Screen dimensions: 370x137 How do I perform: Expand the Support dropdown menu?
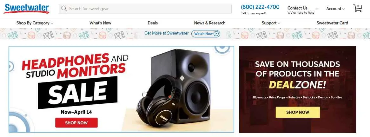[x=271, y=23]
